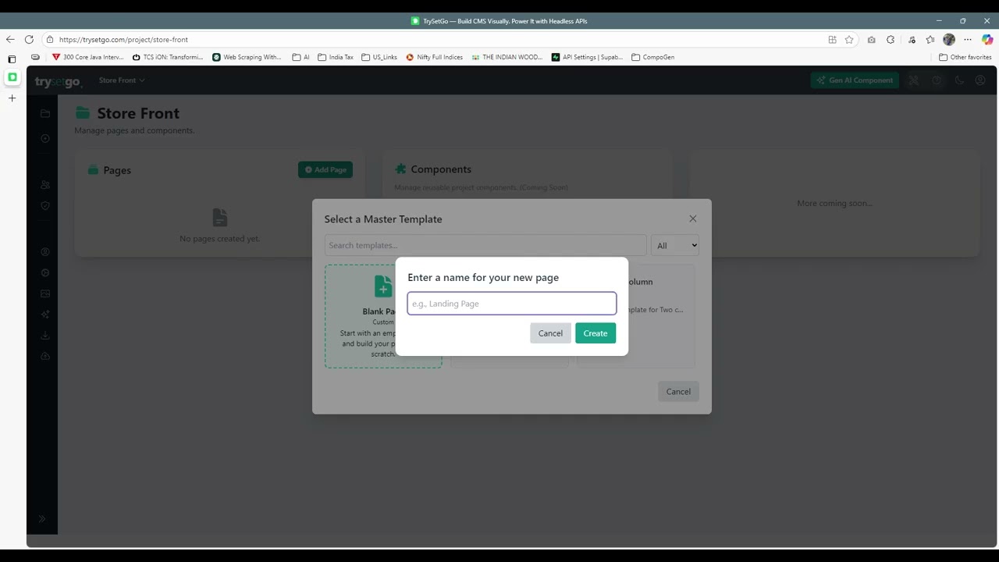Open the Nifty Full Indices bookmark
Screen dimensions: 999x562
click(434, 57)
